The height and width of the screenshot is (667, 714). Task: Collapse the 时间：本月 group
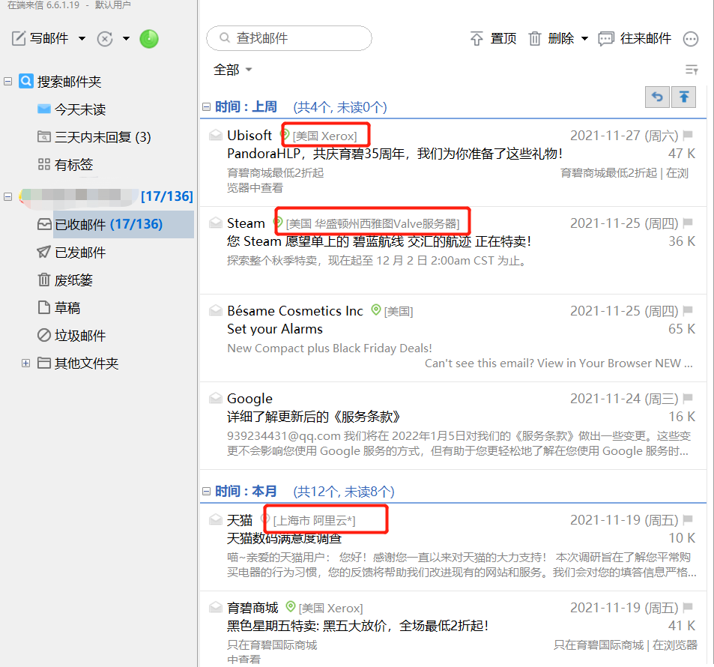pos(206,491)
